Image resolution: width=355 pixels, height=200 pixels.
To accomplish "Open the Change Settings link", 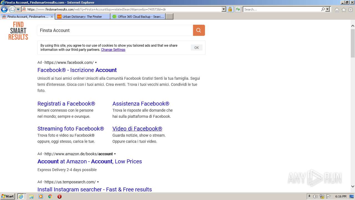I will (x=113, y=50).
